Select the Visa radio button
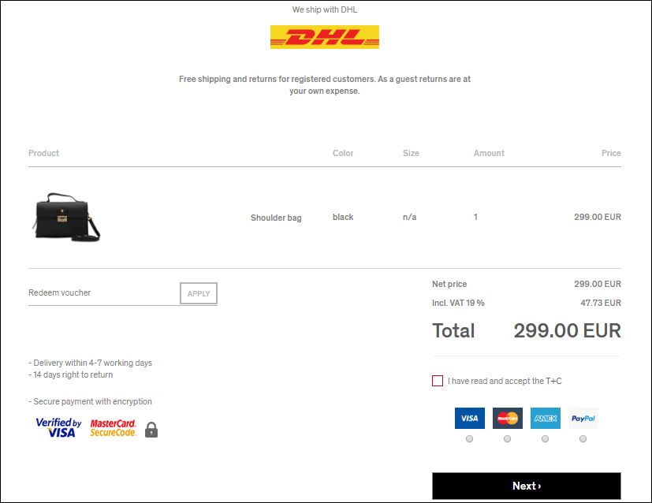The width and height of the screenshot is (652, 503). (469, 439)
